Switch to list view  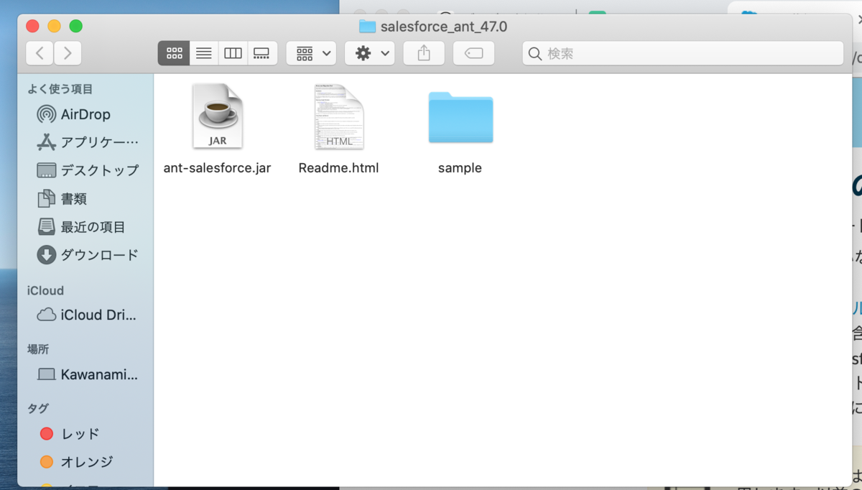pyautogui.click(x=204, y=53)
